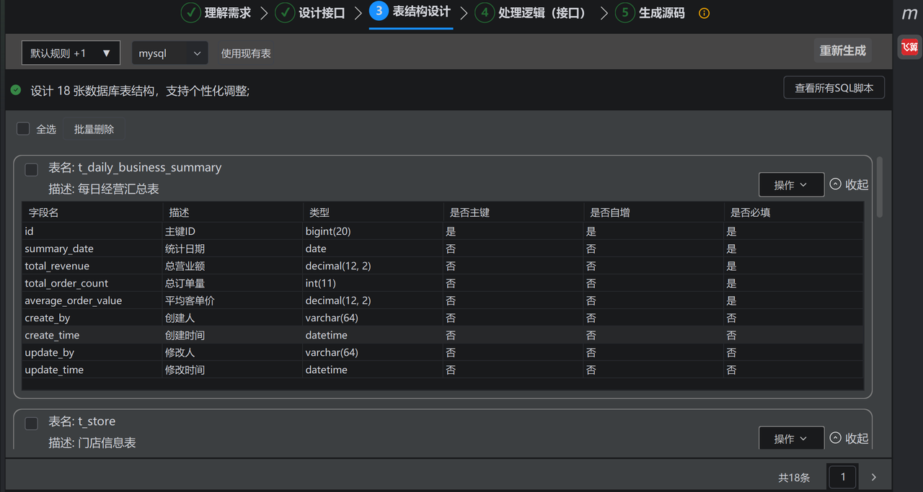Click the 主键ID description cell
The height and width of the screenshot is (492, 923).
pyautogui.click(x=233, y=231)
